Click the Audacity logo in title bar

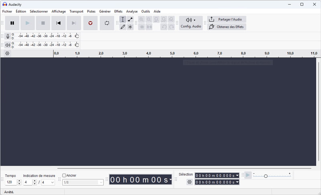[x=5, y=4]
